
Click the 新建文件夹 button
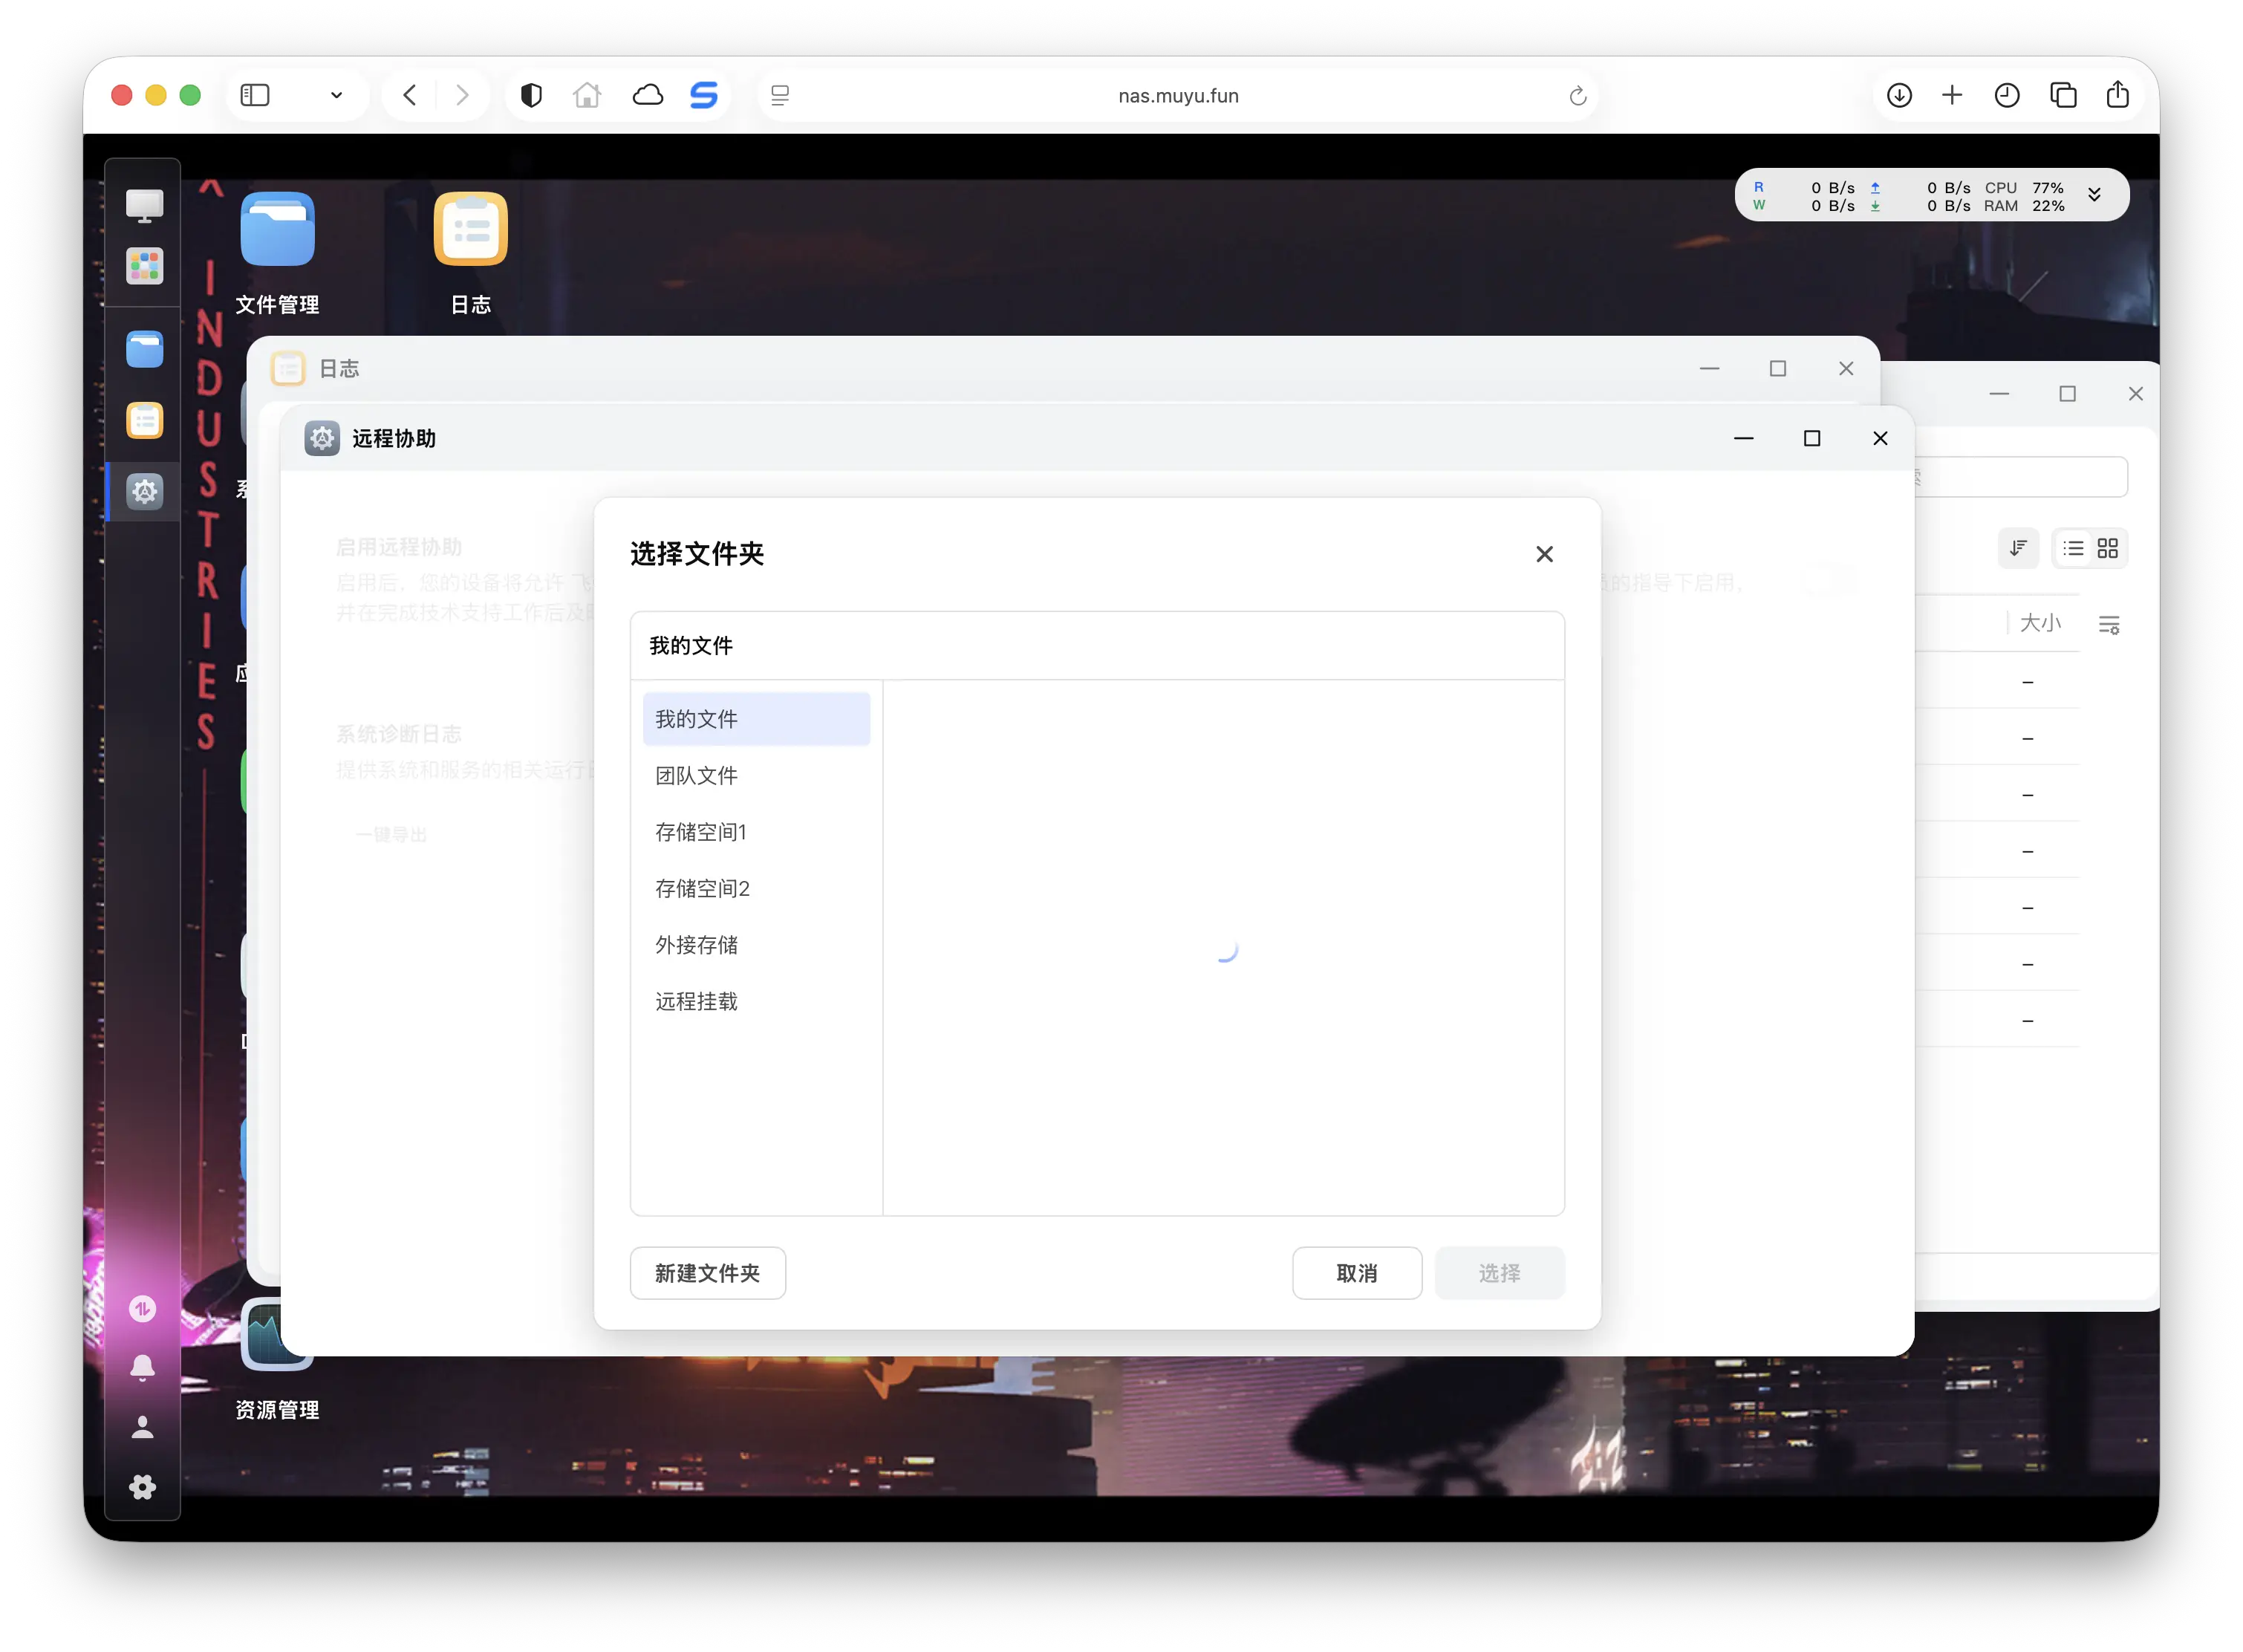(707, 1273)
